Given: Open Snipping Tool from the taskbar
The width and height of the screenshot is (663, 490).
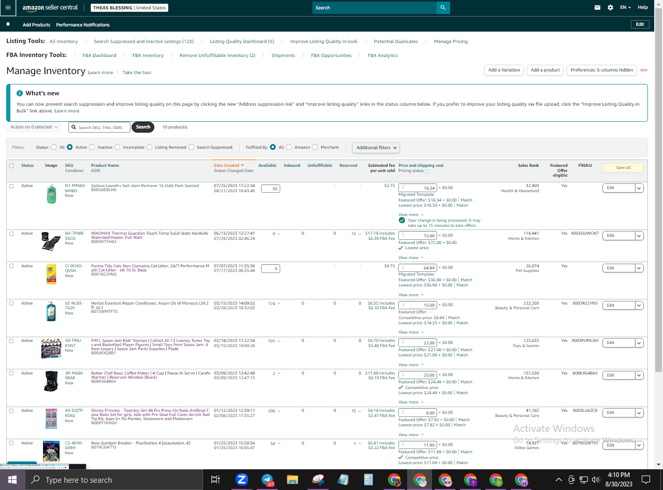Looking at the screenshot, I should (x=318, y=480).
